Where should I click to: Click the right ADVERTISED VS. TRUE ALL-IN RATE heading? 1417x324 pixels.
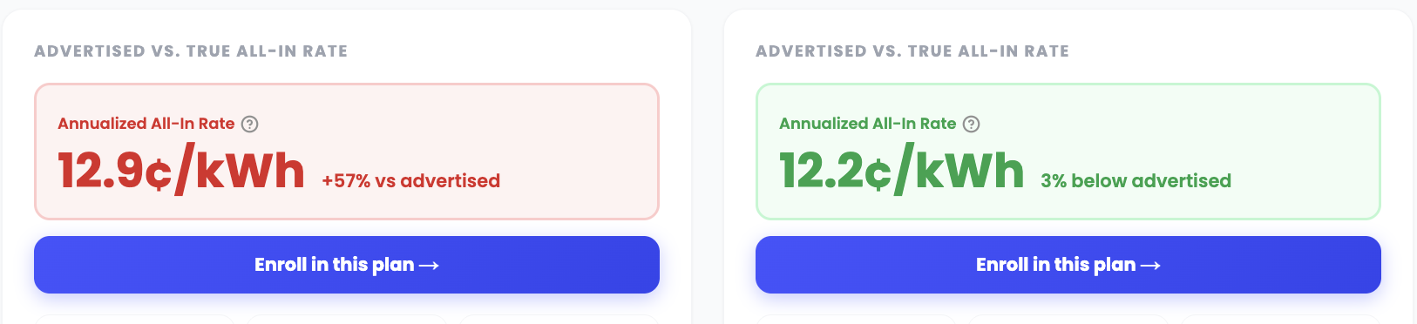[x=912, y=51]
